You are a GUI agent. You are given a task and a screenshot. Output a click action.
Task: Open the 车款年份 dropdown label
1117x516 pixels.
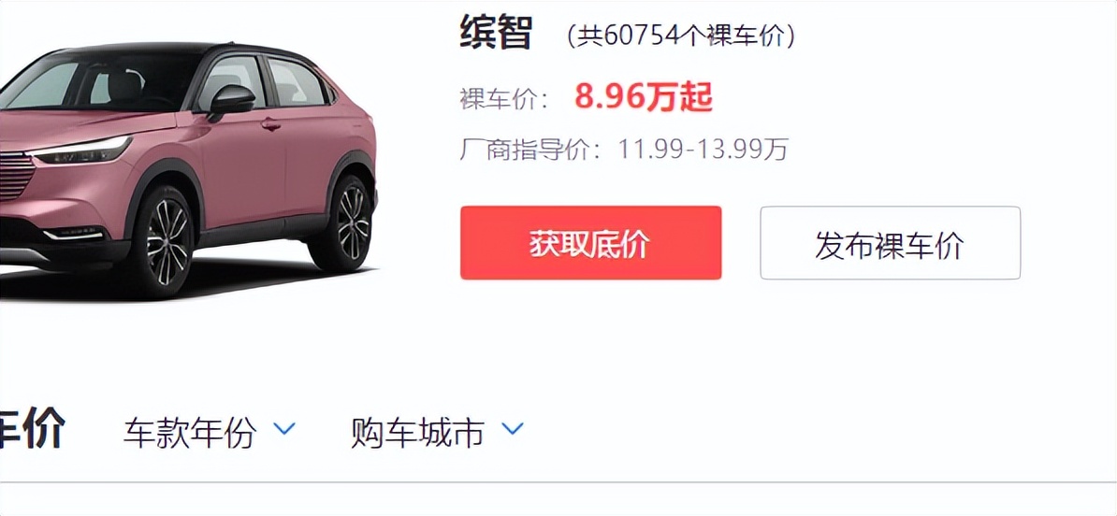click(x=190, y=432)
